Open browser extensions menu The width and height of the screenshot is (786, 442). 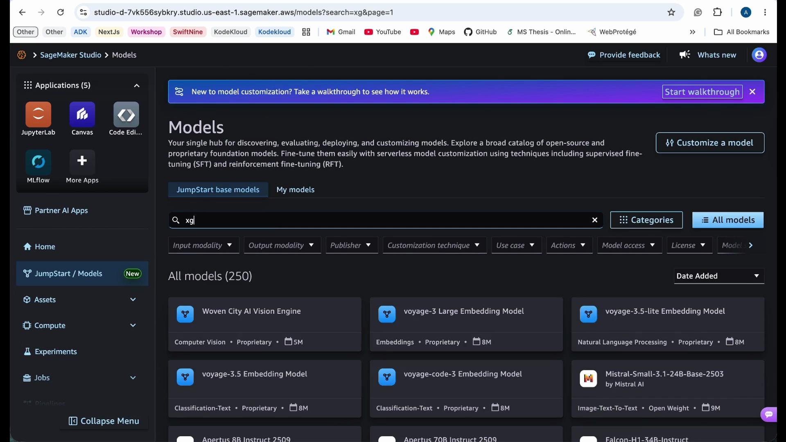pyautogui.click(x=718, y=12)
